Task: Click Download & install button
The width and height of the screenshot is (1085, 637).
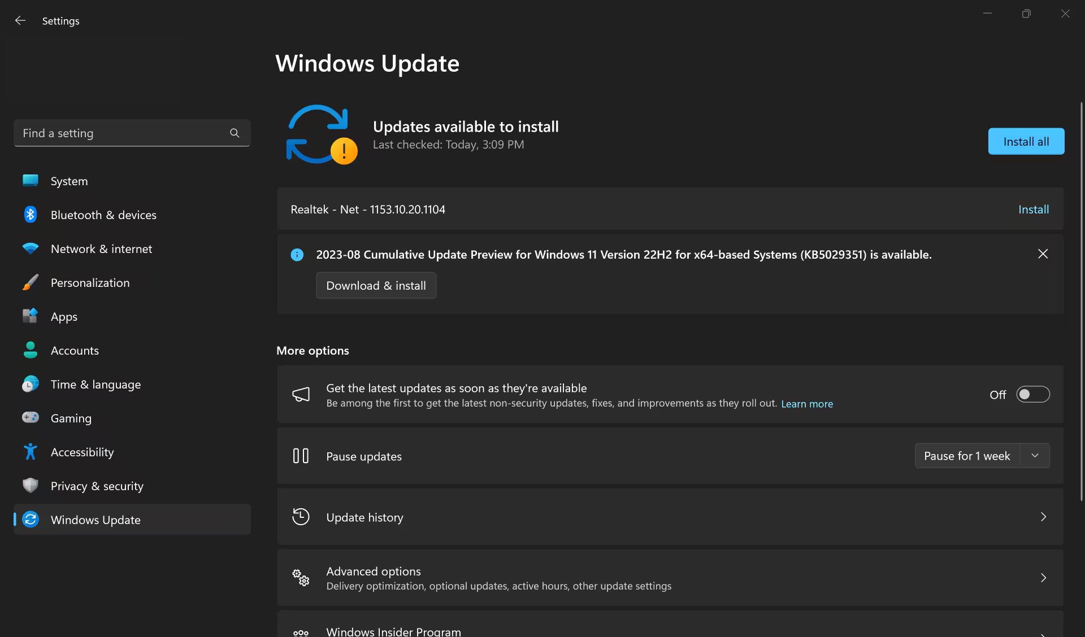Action: [x=376, y=286]
